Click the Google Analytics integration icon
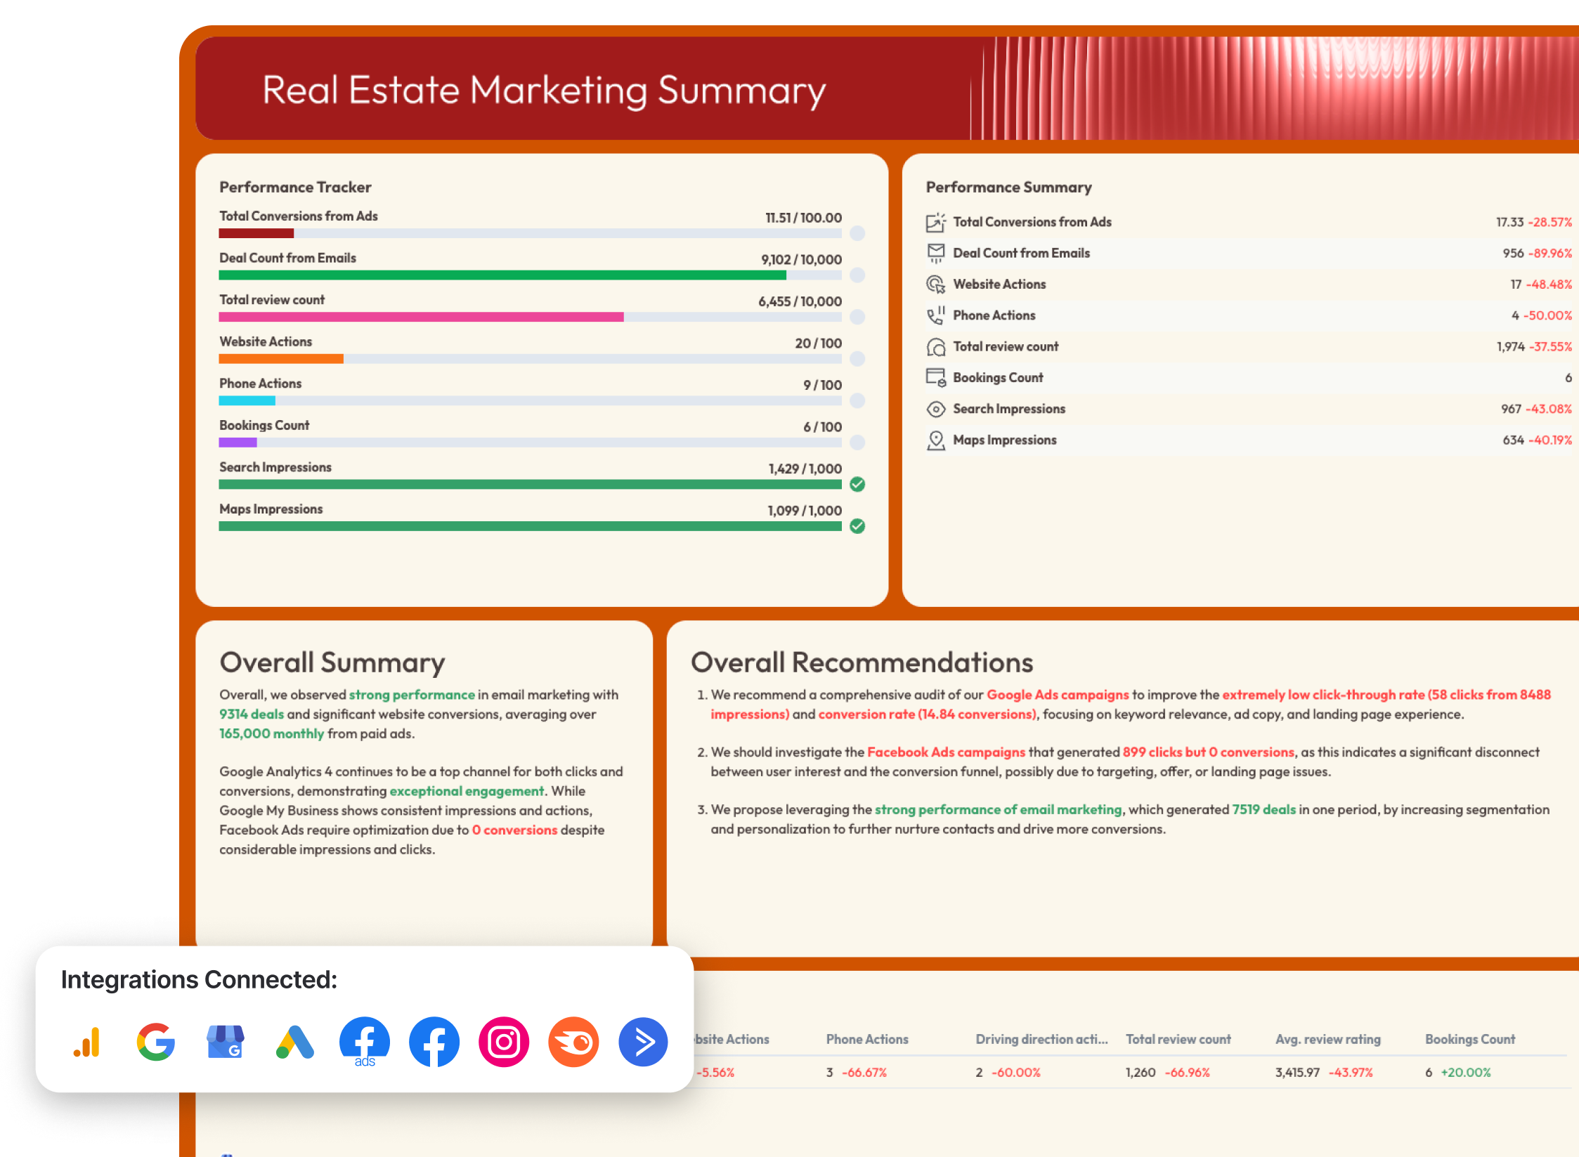This screenshot has height=1157, width=1579. coord(86,1042)
